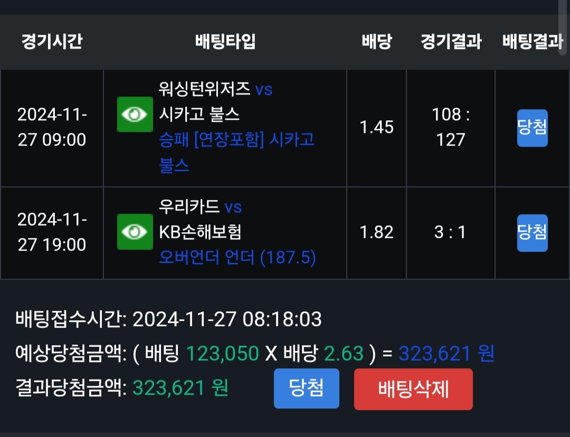Click the 당첨 badge in the Chicago Bulls row
570x437 pixels.
pos(532,128)
